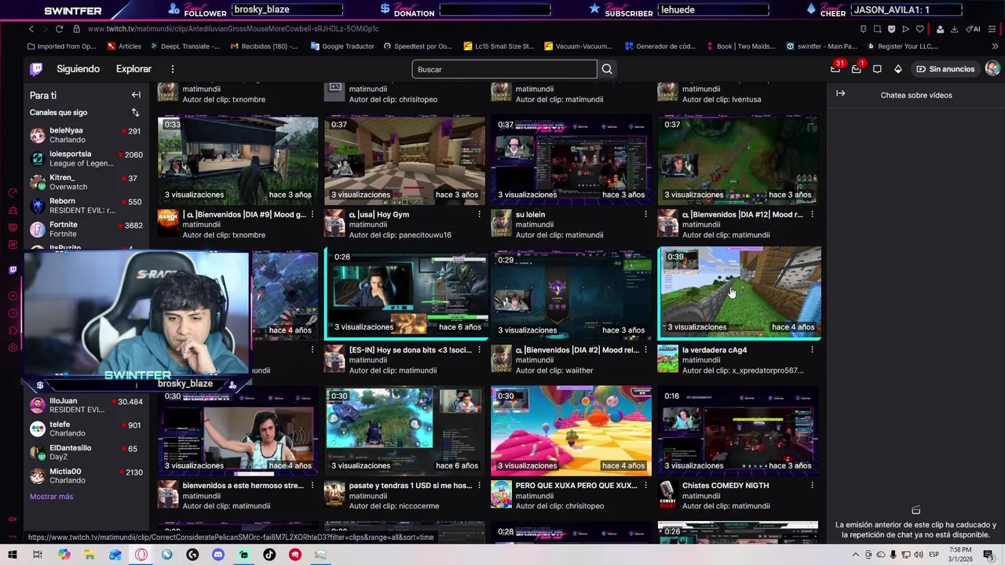Open Windows notification center
This screenshot has height=565, width=1005.
tap(989, 555)
